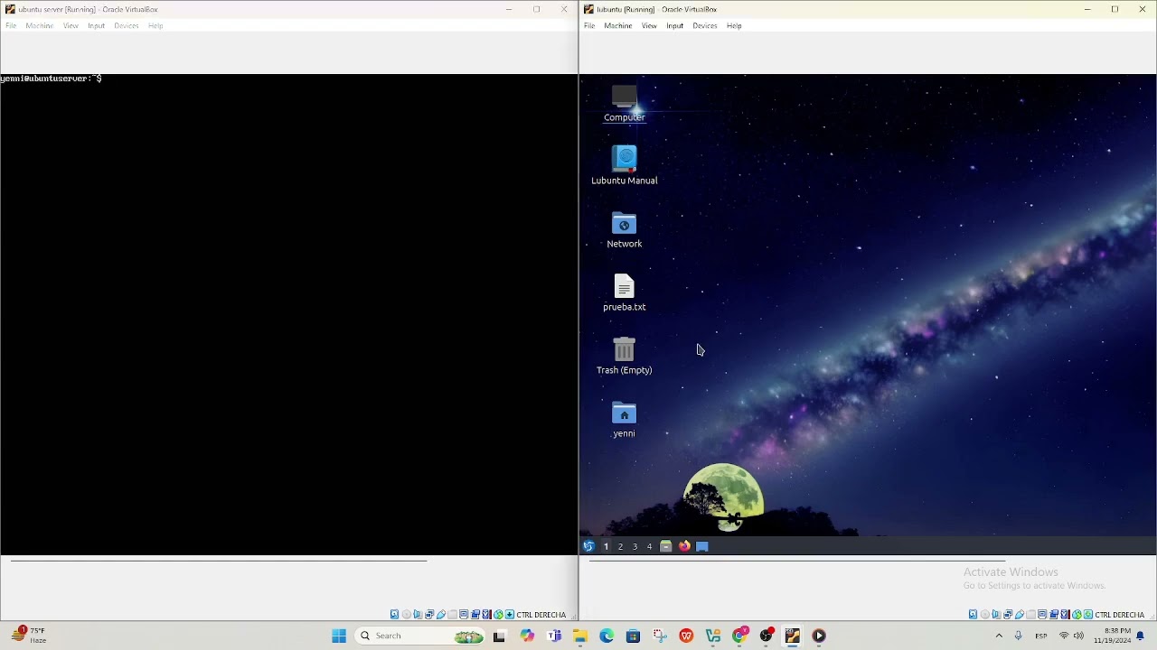Open the volume speaker tray icon
The width and height of the screenshot is (1157, 650).
point(1078,636)
